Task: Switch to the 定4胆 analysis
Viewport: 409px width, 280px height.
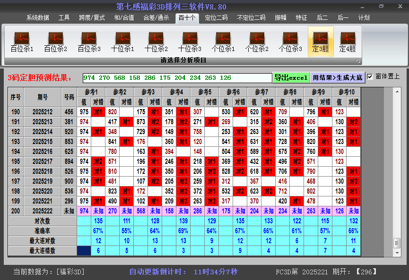Action: coord(348,42)
